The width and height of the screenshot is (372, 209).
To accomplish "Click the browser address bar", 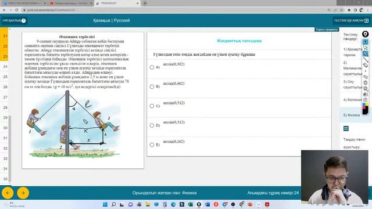I will 176,10.
